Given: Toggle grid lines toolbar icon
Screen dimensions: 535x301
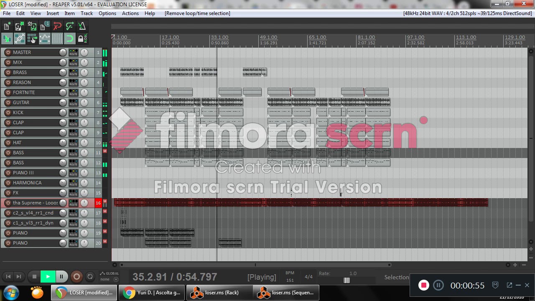Looking at the screenshot, I should pos(57,39).
